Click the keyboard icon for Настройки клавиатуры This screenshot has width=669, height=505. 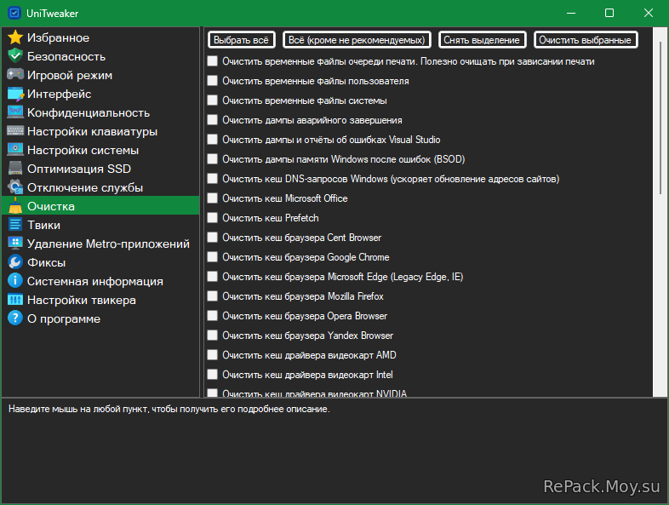pos(14,131)
